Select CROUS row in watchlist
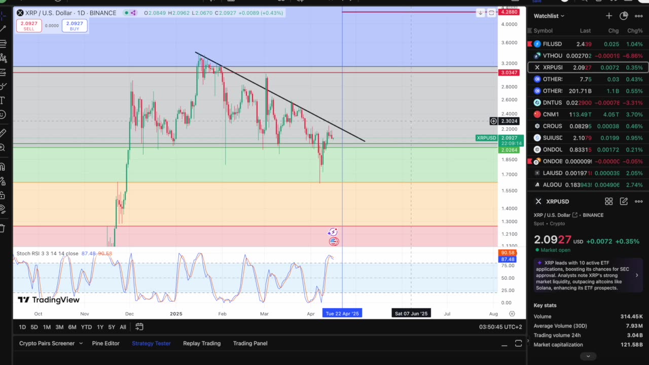The width and height of the screenshot is (649, 365). (588, 126)
